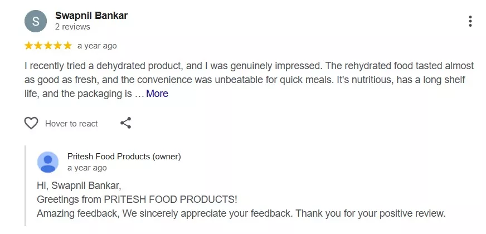Click 'Greetings from PRITESH FOOD PRODUCTS!' line
Viewport: 486px width, 234px height.
137,199
